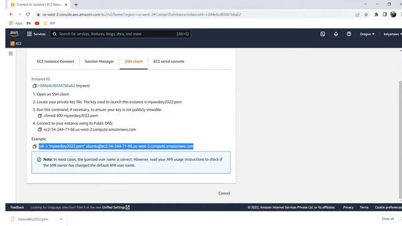The image size is (402, 226).
Task: Switch to Session Manager tab
Action: click(x=99, y=62)
